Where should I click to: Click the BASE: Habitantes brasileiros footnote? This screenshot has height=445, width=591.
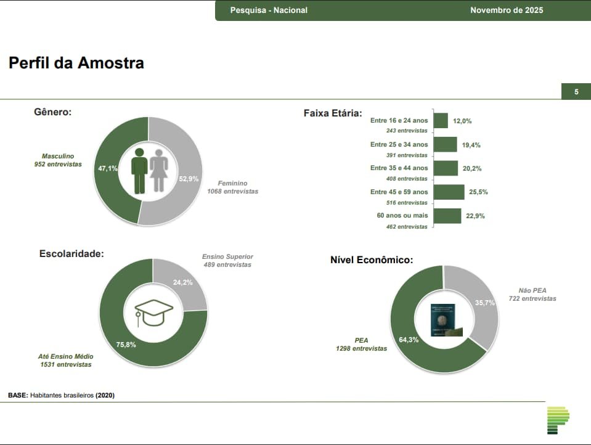pyautogui.click(x=61, y=395)
